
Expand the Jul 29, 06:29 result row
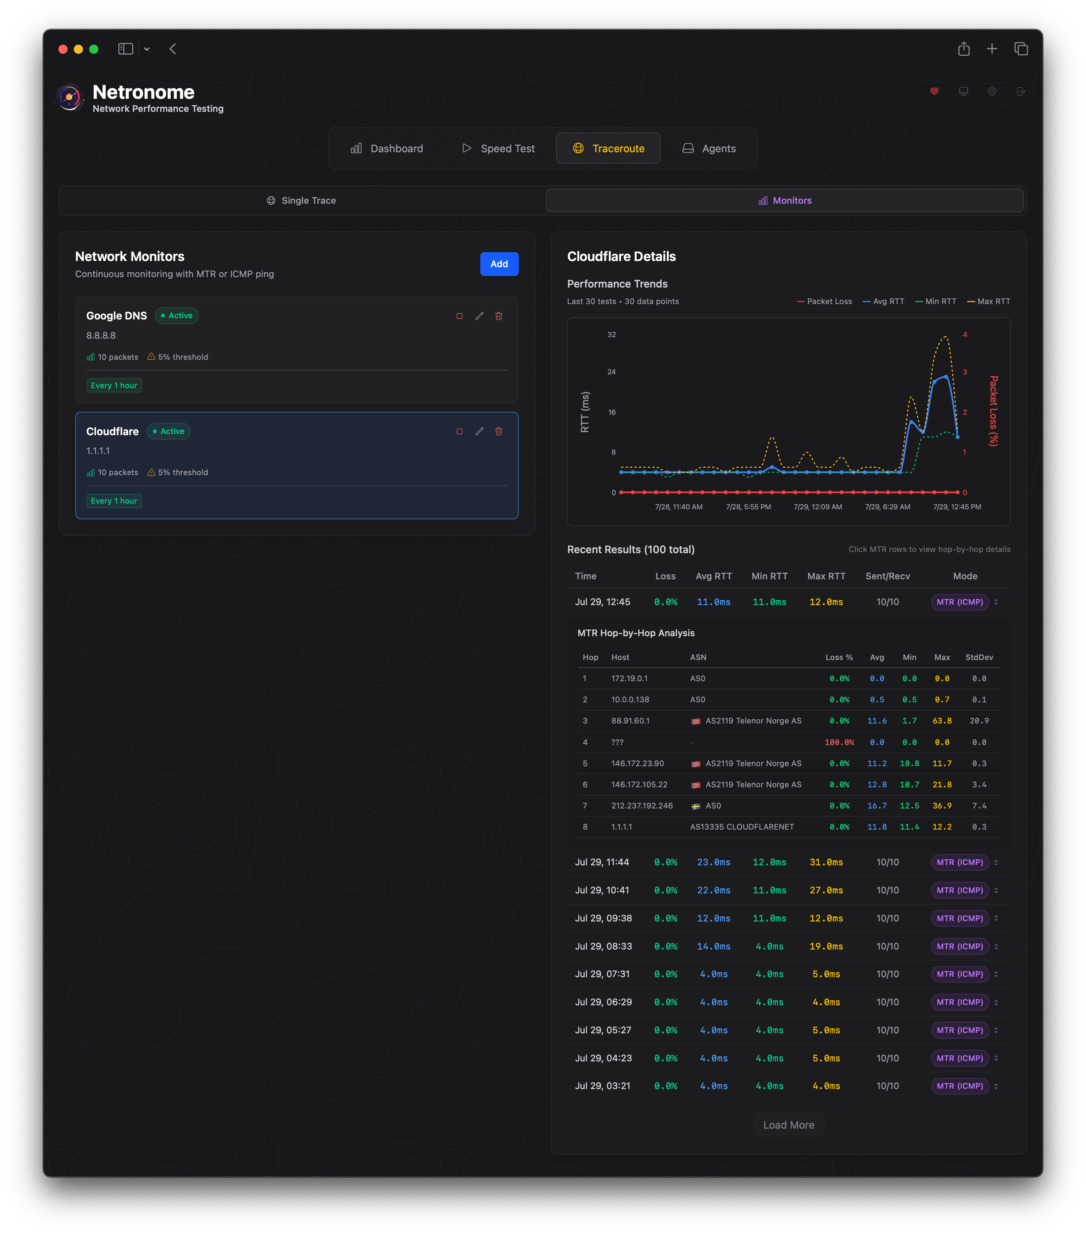[789, 1002]
